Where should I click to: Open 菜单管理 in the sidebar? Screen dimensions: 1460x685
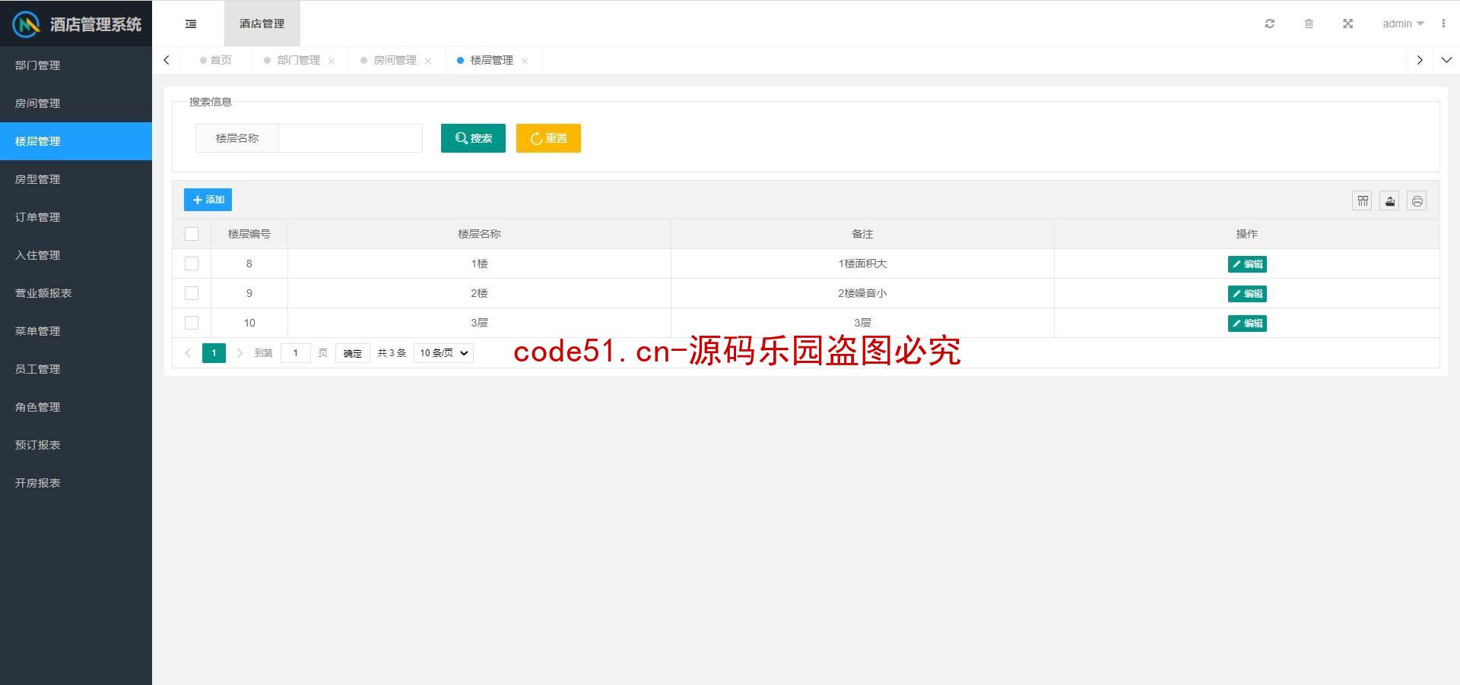[76, 331]
